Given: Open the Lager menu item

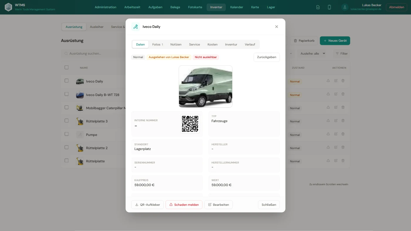Looking at the screenshot, I should point(271,7).
